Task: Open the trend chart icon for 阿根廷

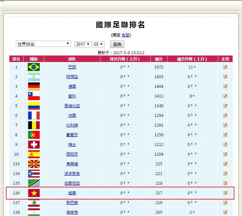Action: [x=225, y=77]
